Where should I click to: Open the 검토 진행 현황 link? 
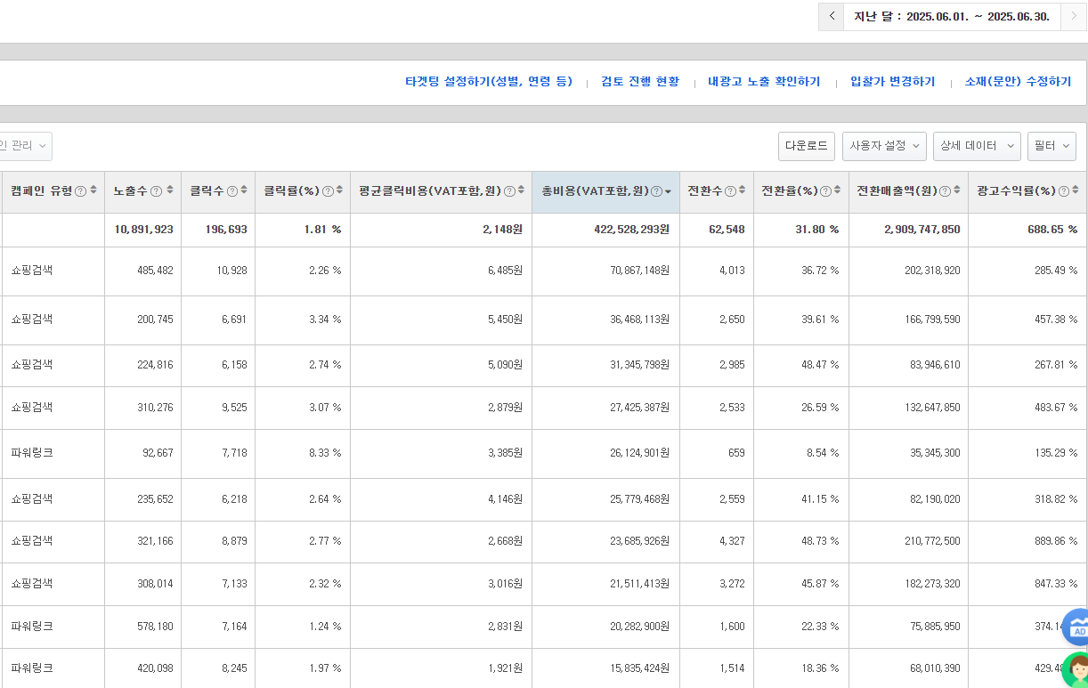(640, 82)
